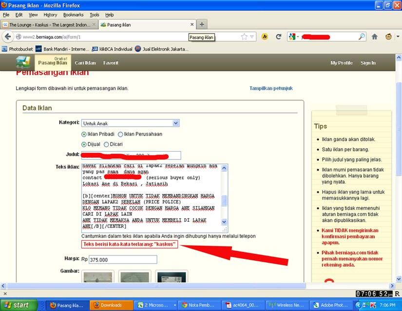Open the URL bar history dropdown arrow
Screen dimensions: 402x311
[252, 37]
